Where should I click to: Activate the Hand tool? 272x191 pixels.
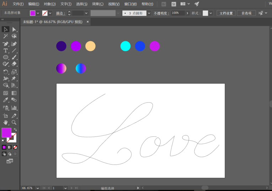click(6, 123)
